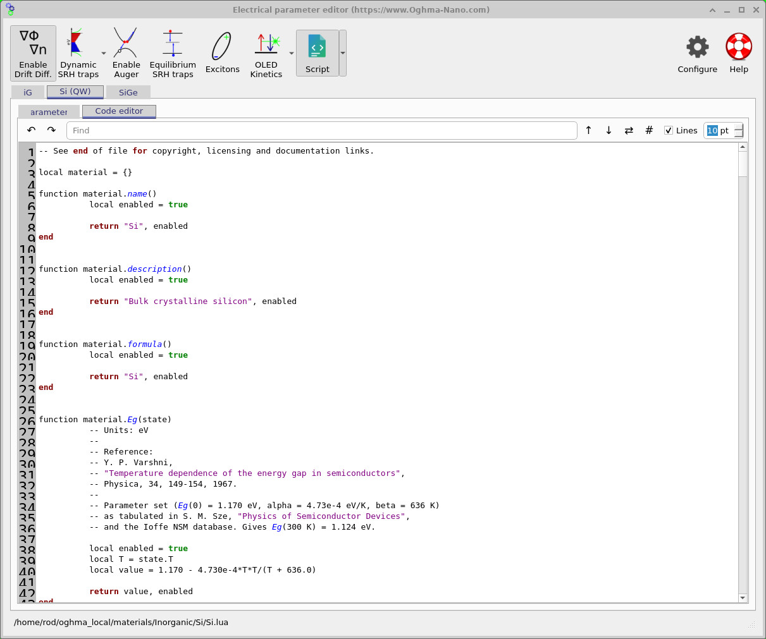Switch to the iG tab

[x=28, y=92]
